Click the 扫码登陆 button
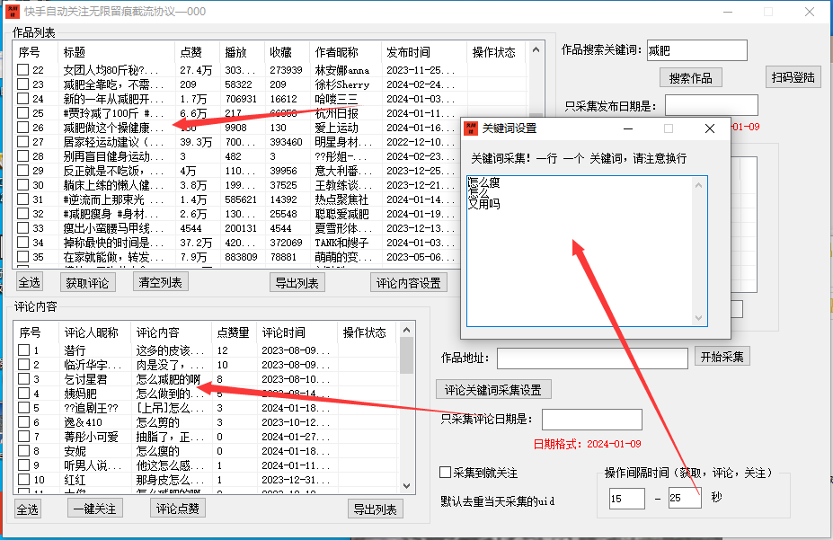This screenshot has width=833, height=540. 793,77
